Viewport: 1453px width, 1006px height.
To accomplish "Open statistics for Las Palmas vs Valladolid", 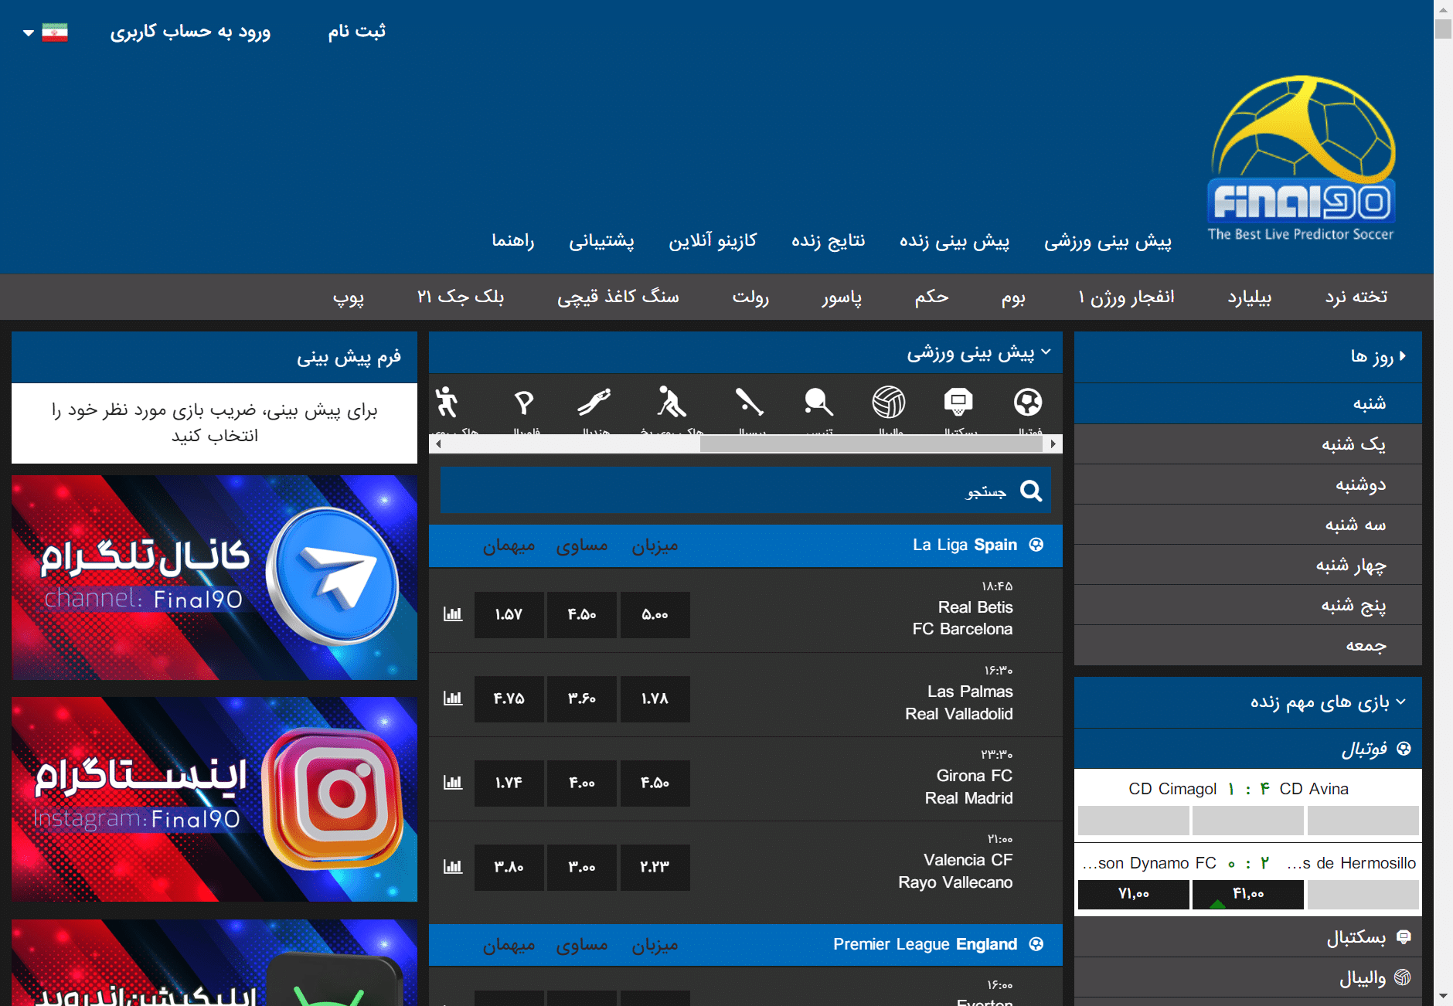I will pos(453,698).
